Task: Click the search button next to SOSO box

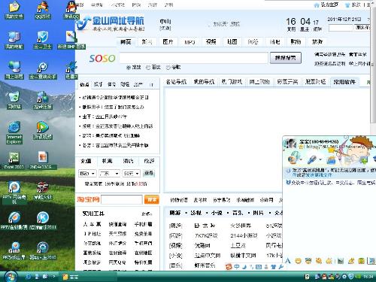Action: tap(286, 58)
